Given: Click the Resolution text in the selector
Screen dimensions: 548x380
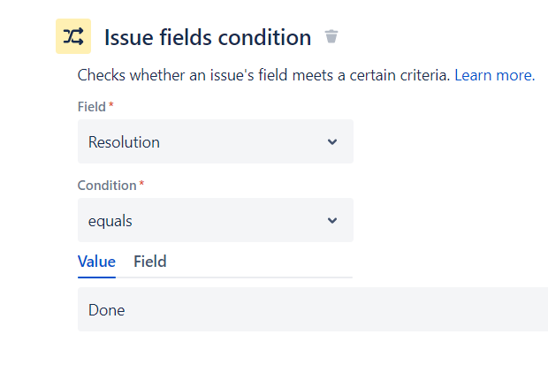Looking at the screenshot, I should [124, 142].
